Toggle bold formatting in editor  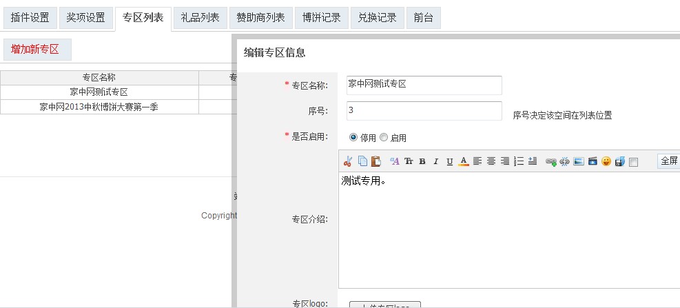[422, 161]
